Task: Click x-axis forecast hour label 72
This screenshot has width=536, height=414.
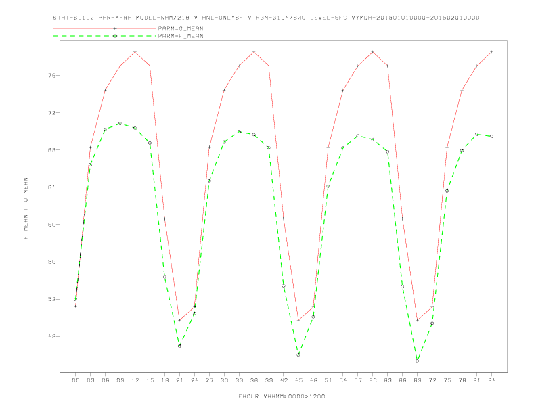Action: pos(432,380)
